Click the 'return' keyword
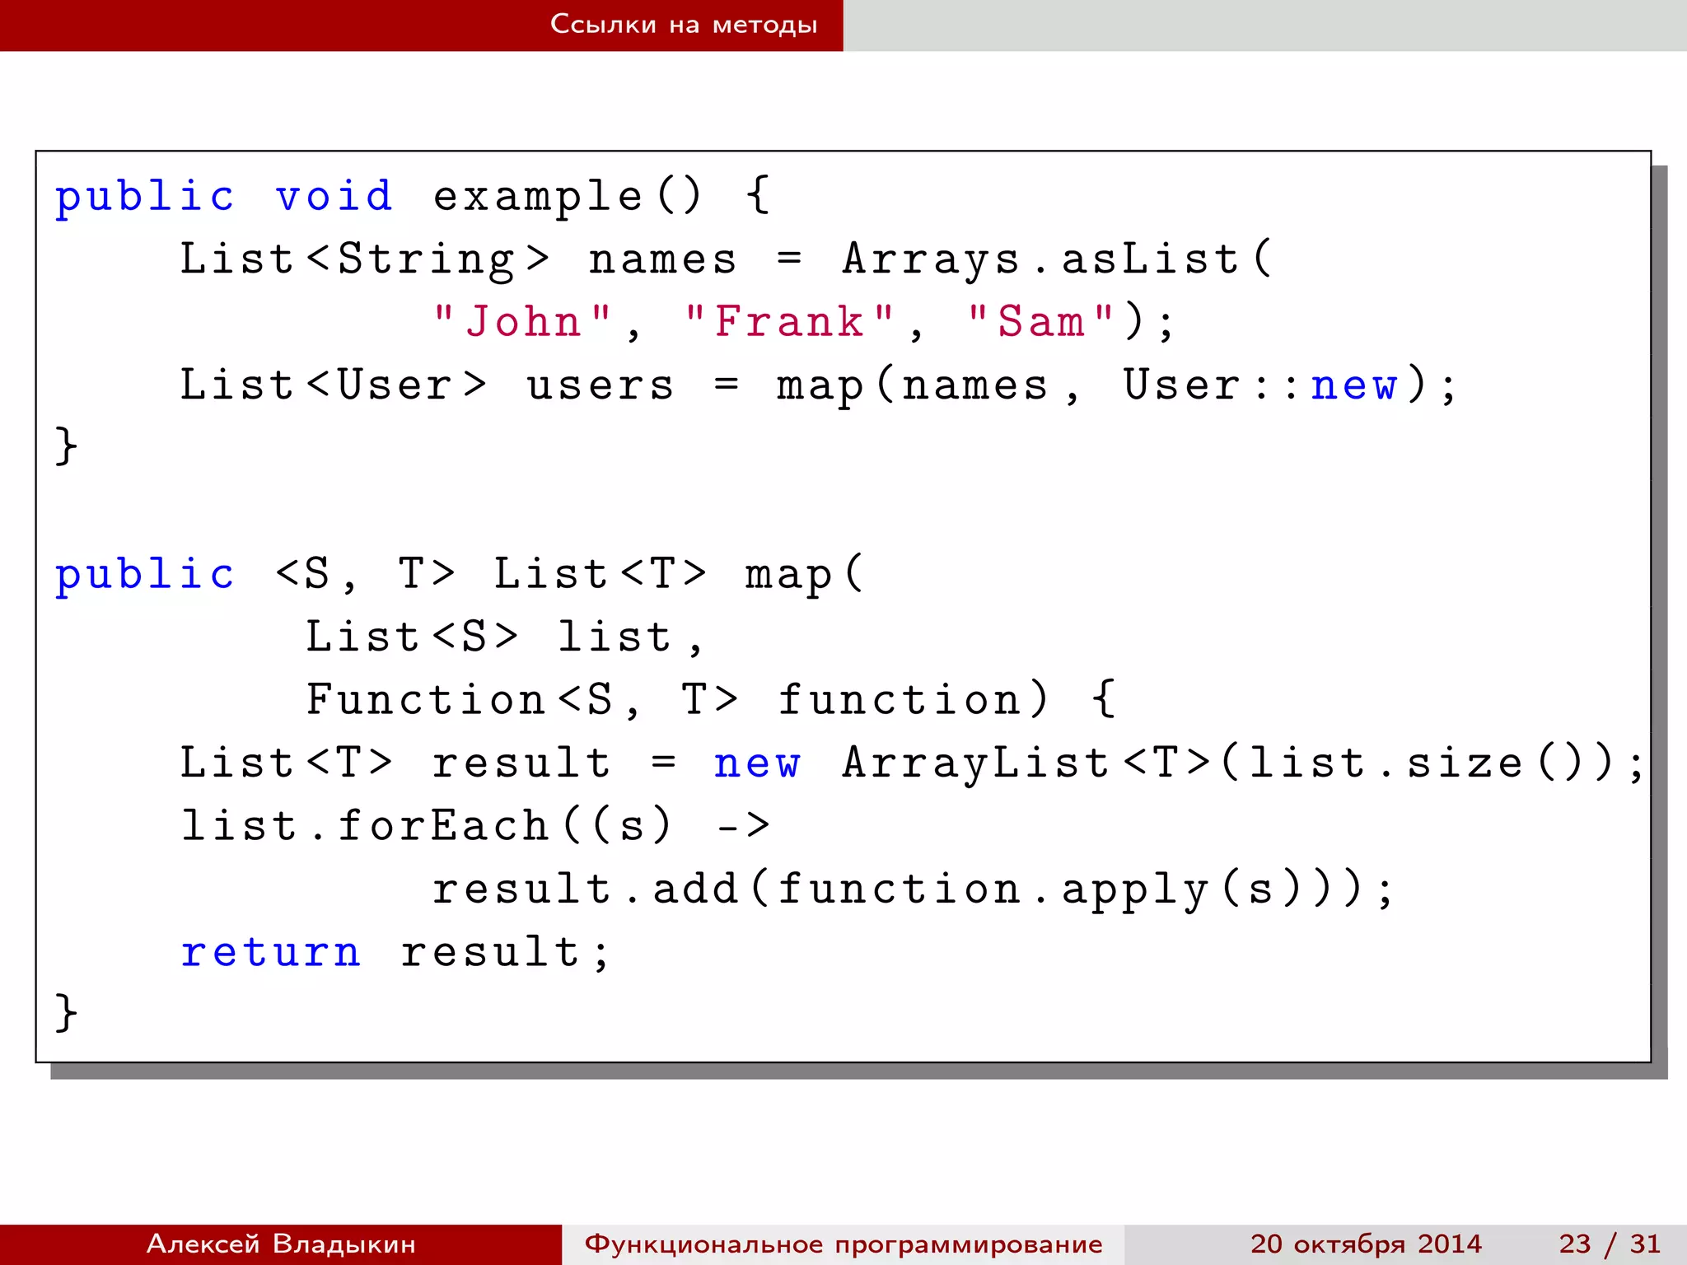 click(x=271, y=953)
